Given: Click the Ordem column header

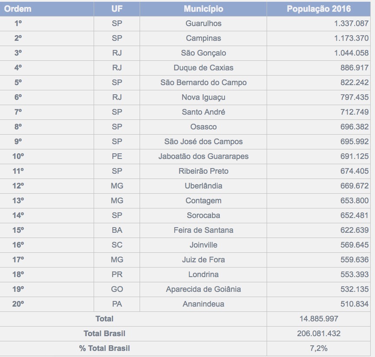Looking at the screenshot, I should 18,9.
